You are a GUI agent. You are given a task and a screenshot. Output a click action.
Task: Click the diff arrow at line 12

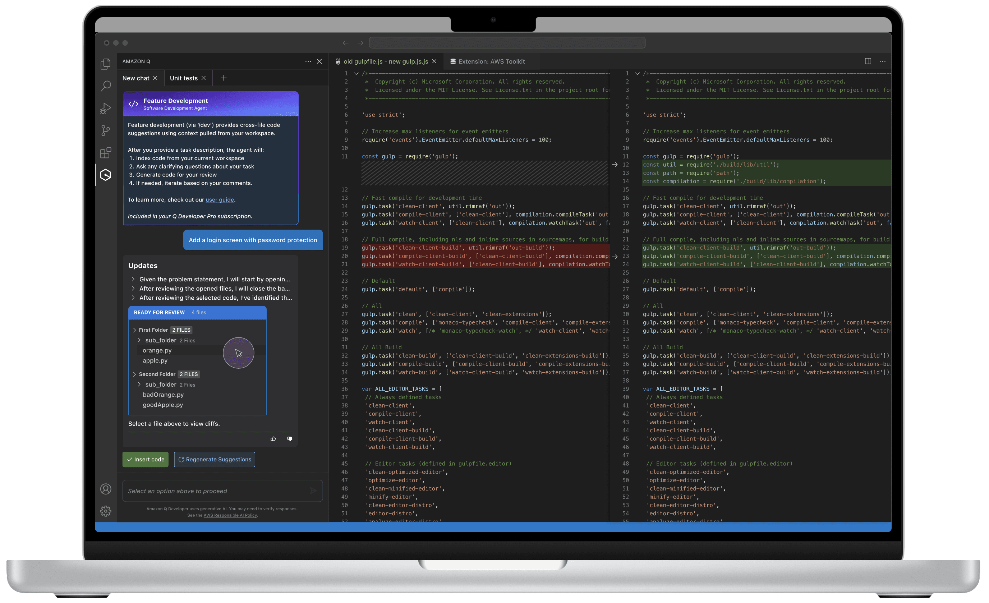coord(615,165)
